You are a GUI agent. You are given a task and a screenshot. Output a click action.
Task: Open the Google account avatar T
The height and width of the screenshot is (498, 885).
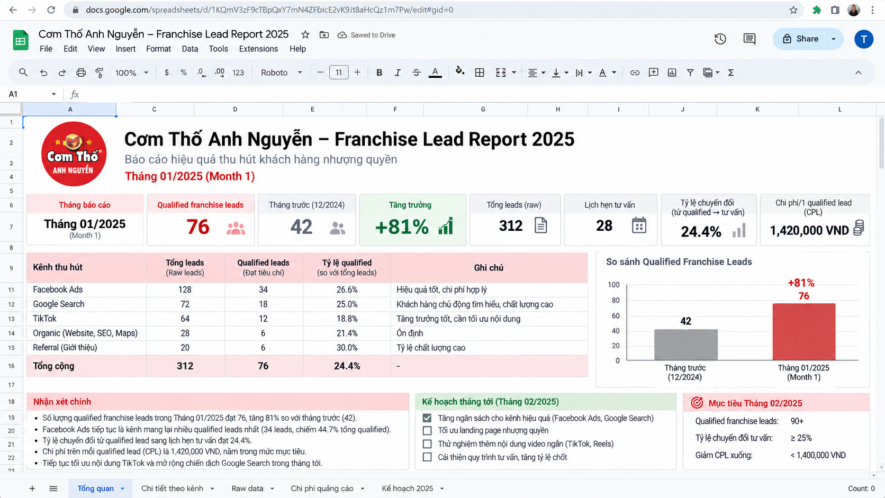click(x=864, y=39)
